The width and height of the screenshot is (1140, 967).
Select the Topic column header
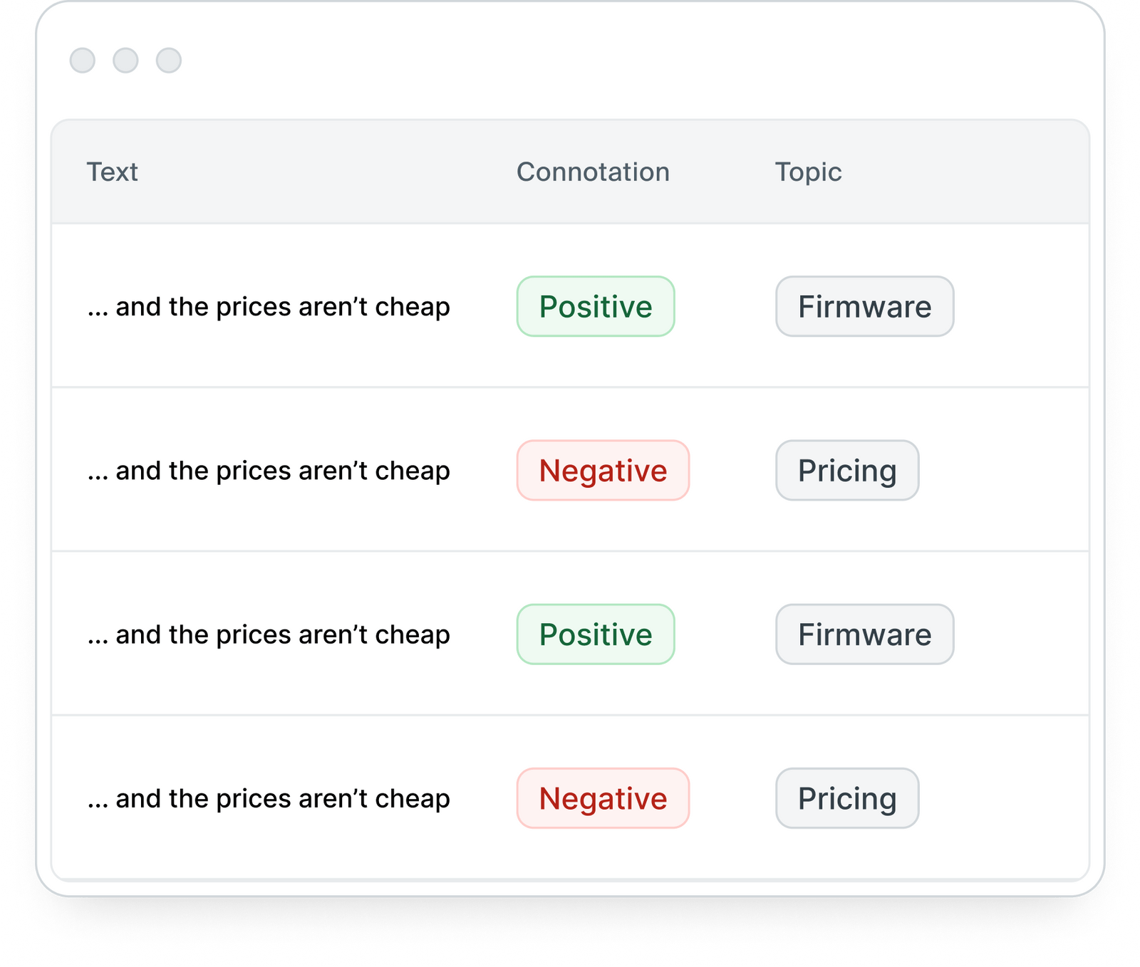coord(808,172)
